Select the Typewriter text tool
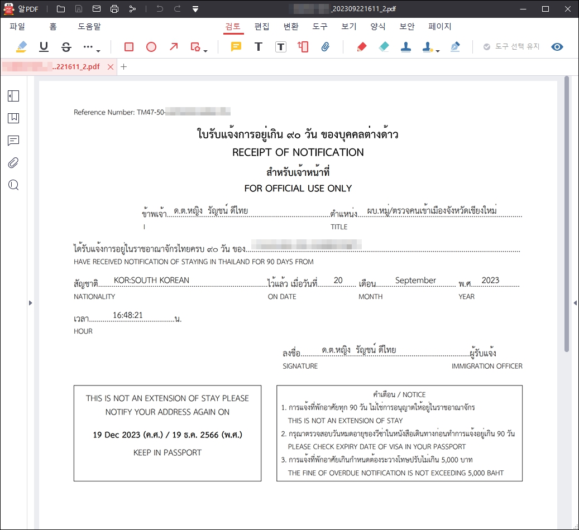 pos(259,47)
